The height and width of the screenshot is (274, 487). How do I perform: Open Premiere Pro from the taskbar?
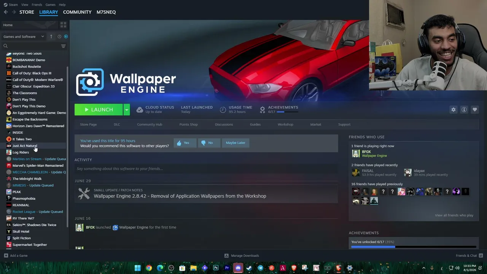point(227,268)
